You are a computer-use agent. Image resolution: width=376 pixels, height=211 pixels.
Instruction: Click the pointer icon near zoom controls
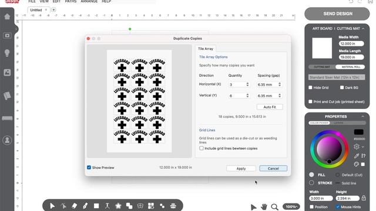pyautogui.click(x=253, y=207)
